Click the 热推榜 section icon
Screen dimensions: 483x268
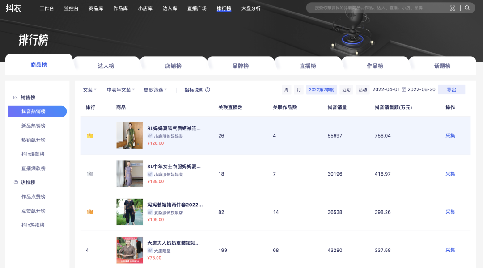click(x=16, y=183)
